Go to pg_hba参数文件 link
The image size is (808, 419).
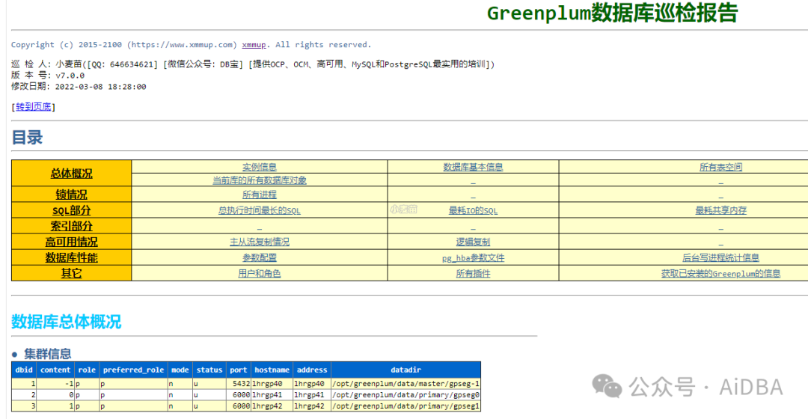point(473,257)
